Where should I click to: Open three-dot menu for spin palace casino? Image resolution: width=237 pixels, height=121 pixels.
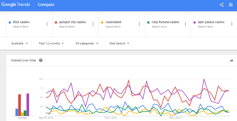click(x=231, y=24)
